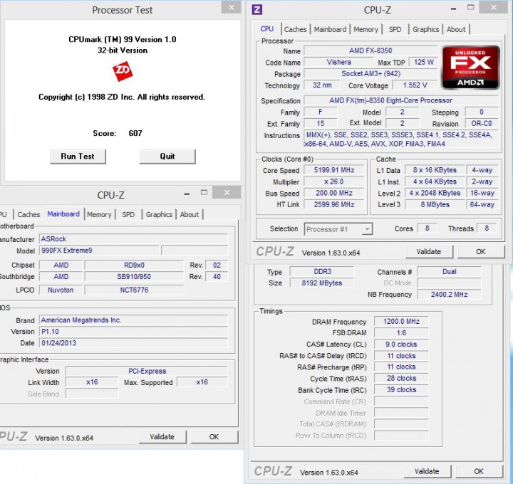Click Validate in the Mainboard window

(x=162, y=436)
